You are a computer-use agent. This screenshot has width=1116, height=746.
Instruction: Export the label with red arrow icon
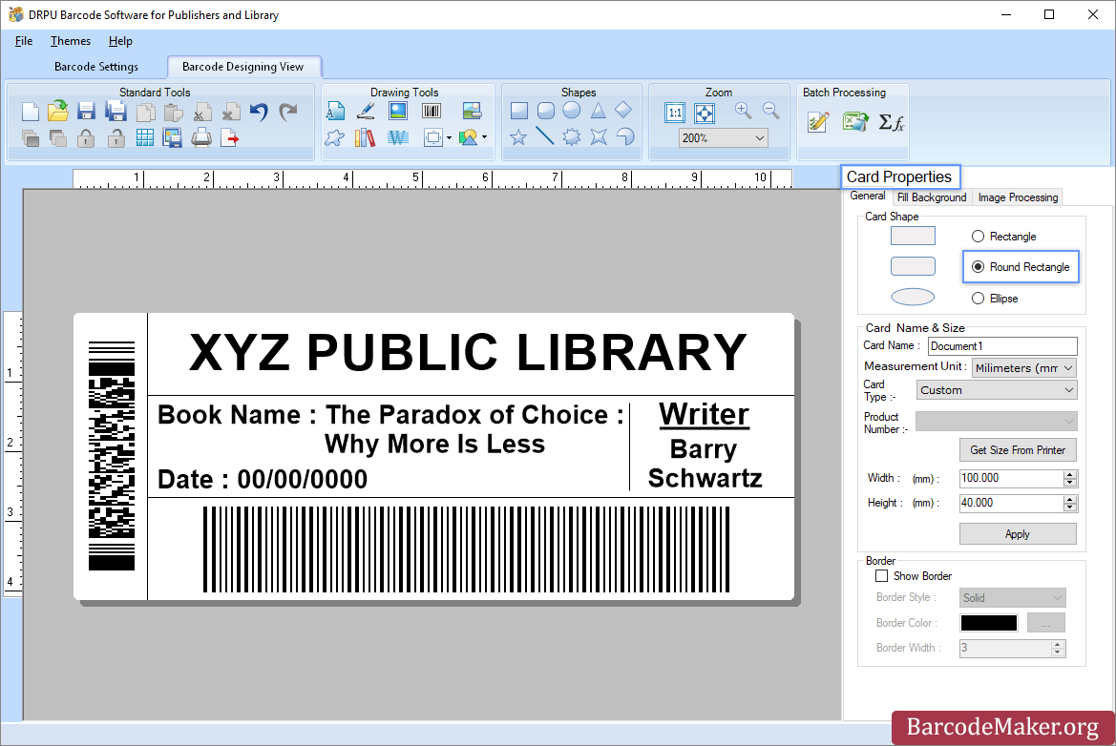230,138
